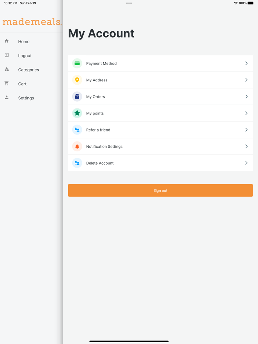The image size is (258, 344).
Task: Tap the red Notification Settings bell icon
Action: (x=77, y=146)
